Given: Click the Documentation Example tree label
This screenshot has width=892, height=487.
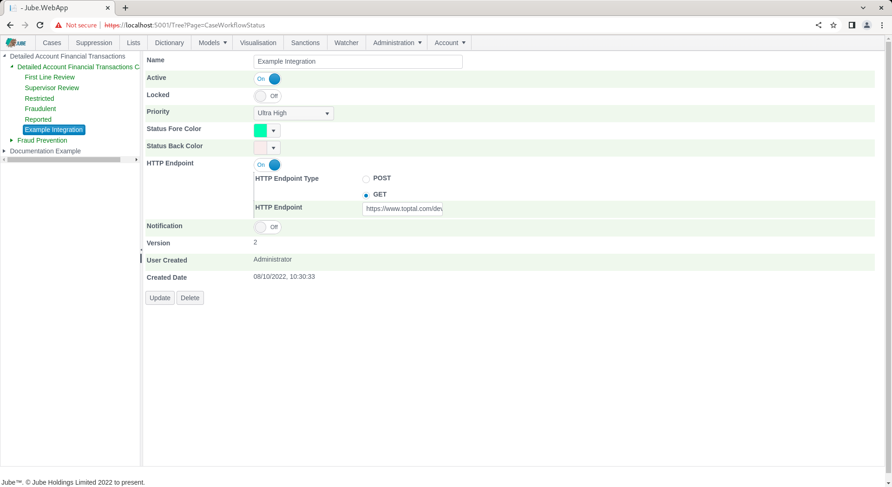Looking at the screenshot, I should (x=46, y=151).
